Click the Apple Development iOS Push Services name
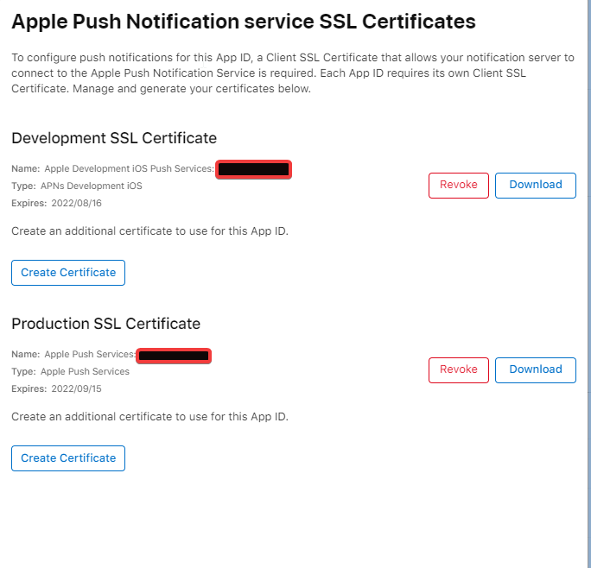This screenshot has width=591, height=568. pyautogui.click(x=128, y=169)
